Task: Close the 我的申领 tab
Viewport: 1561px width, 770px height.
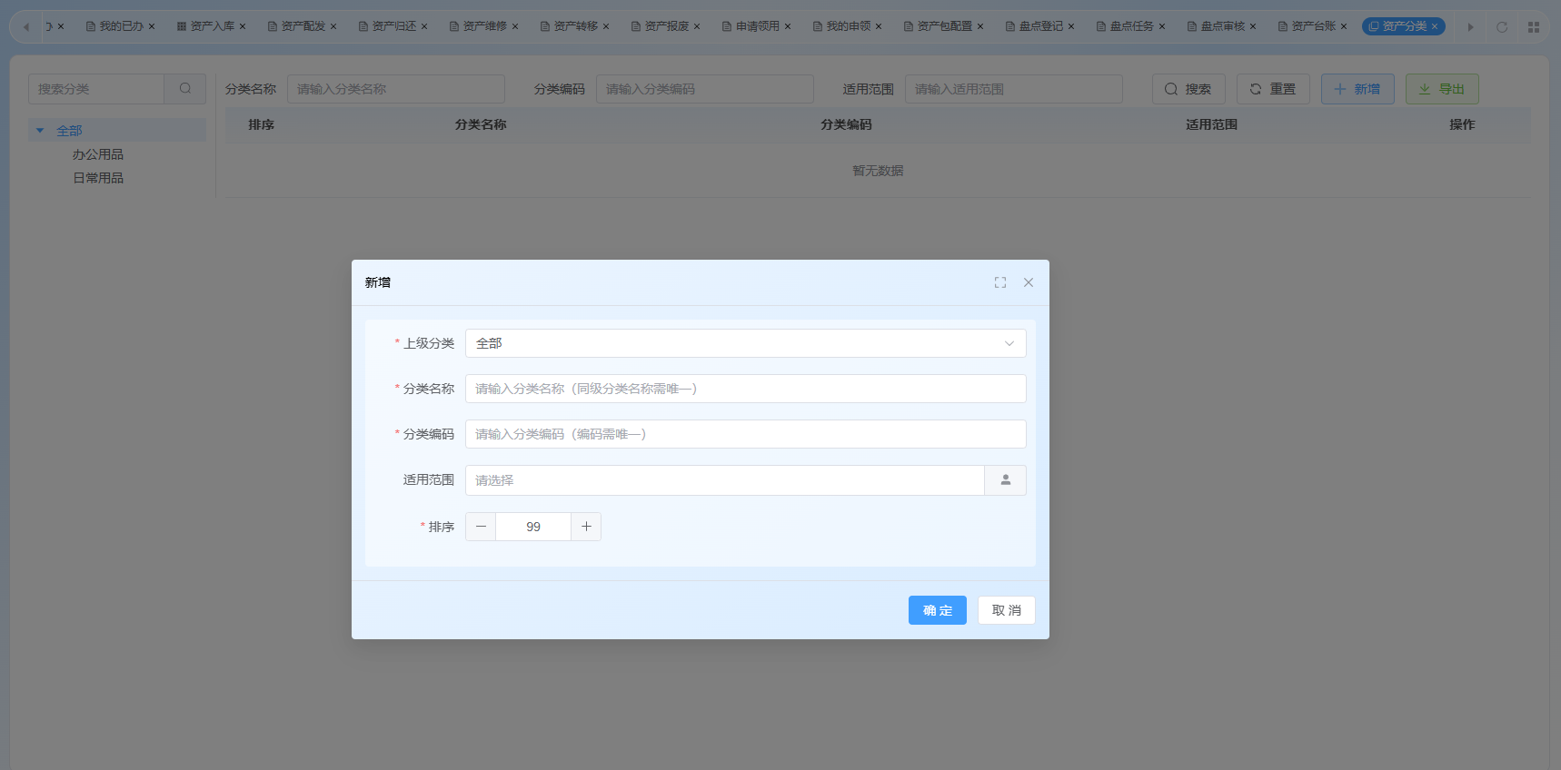Action: (x=879, y=26)
